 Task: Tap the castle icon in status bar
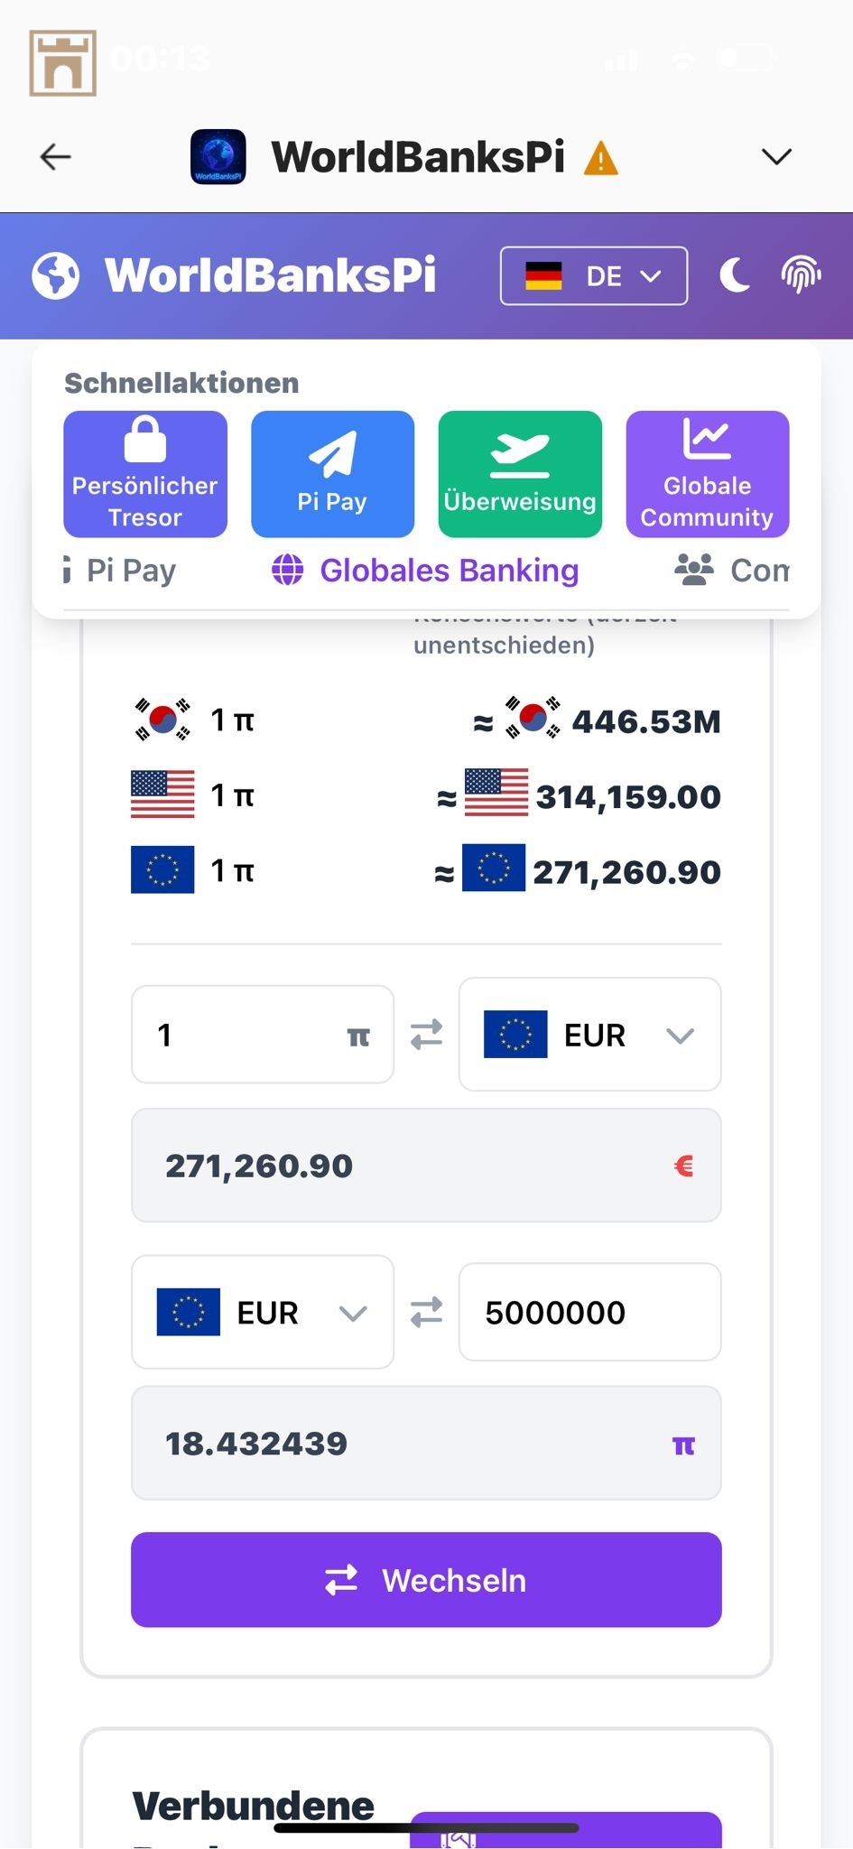[x=63, y=63]
